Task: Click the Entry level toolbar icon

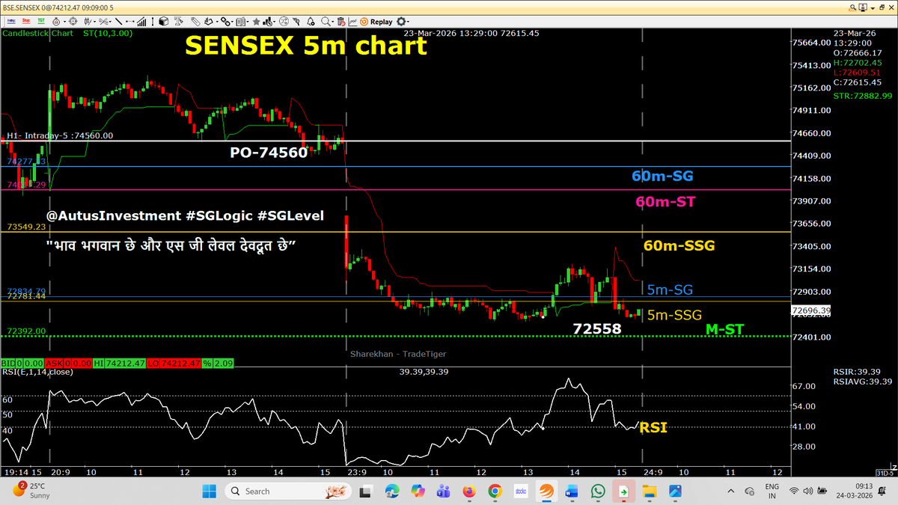Action: tap(11, 22)
